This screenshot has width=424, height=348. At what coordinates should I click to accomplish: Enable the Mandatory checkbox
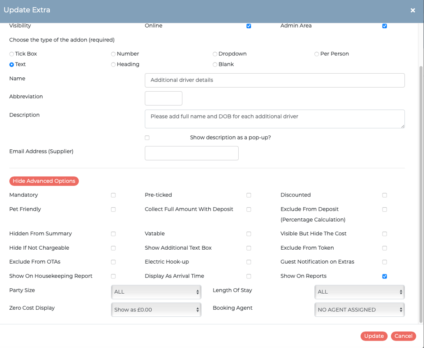[x=113, y=195]
